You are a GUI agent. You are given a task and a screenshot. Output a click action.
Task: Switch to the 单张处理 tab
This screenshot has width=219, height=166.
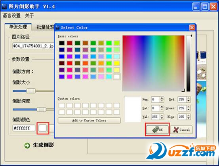pos(18,27)
